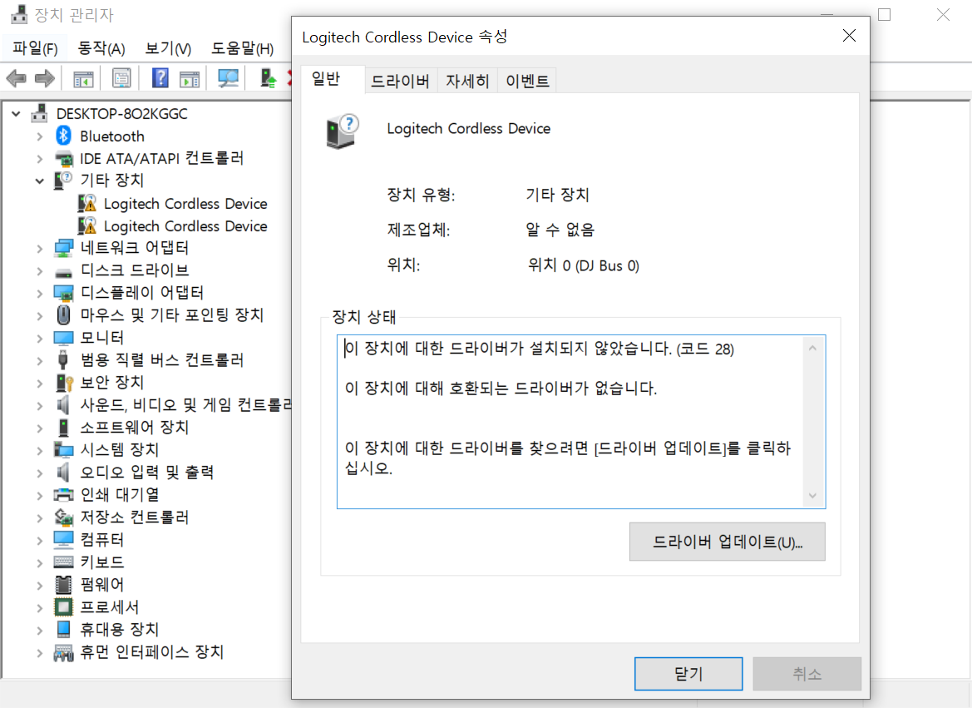The height and width of the screenshot is (708, 972).
Task: Click the 디스플레이 어댑터 icon
Action: 63,293
